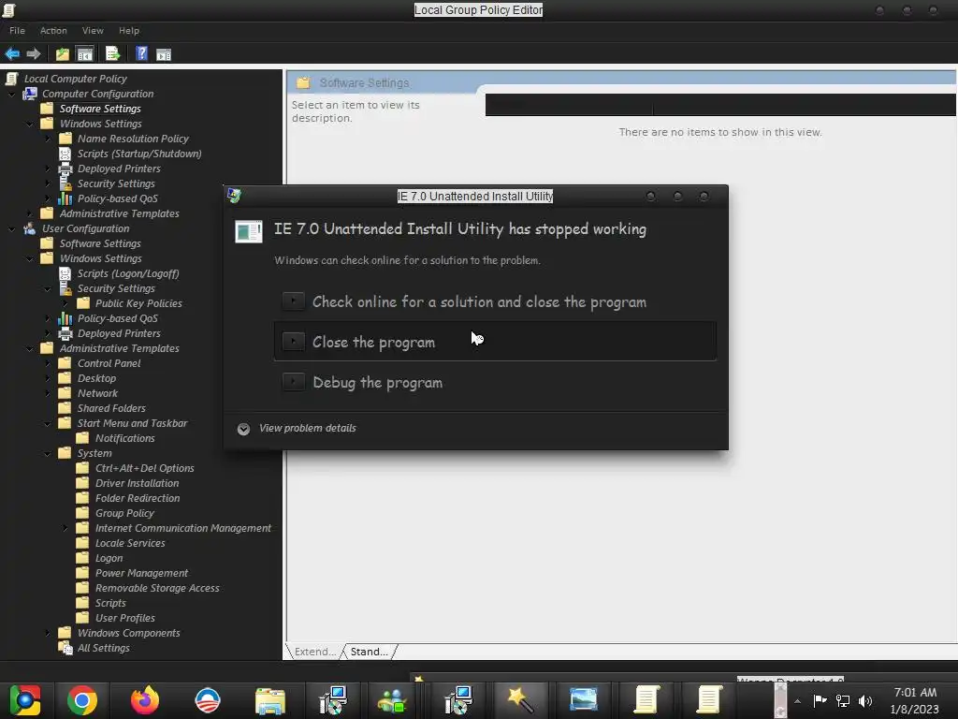The image size is (958, 719).
Task: Click the Back arrow toolbar icon
Action: tap(12, 53)
